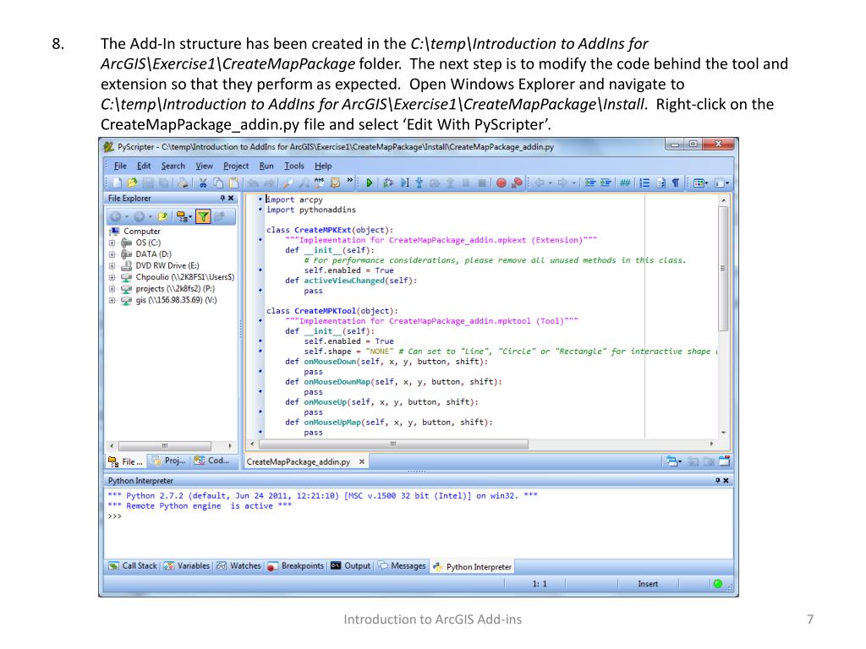Click the Open file folder icon

tap(132, 183)
